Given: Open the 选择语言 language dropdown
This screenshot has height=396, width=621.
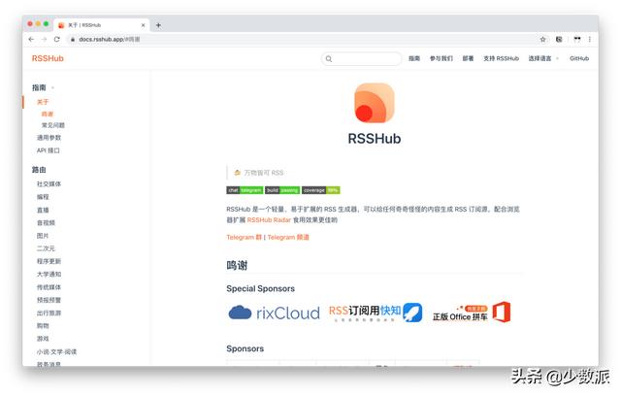Looking at the screenshot, I should coord(543,58).
